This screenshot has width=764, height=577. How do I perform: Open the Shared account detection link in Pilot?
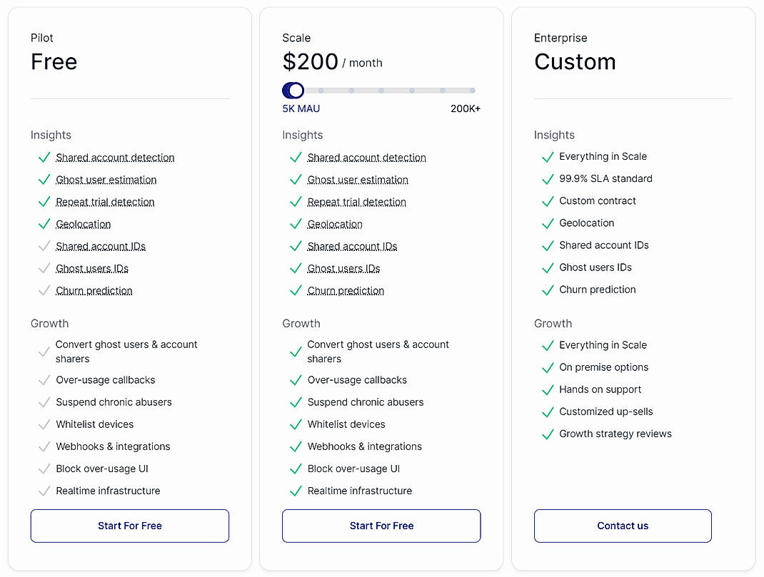tap(115, 157)
